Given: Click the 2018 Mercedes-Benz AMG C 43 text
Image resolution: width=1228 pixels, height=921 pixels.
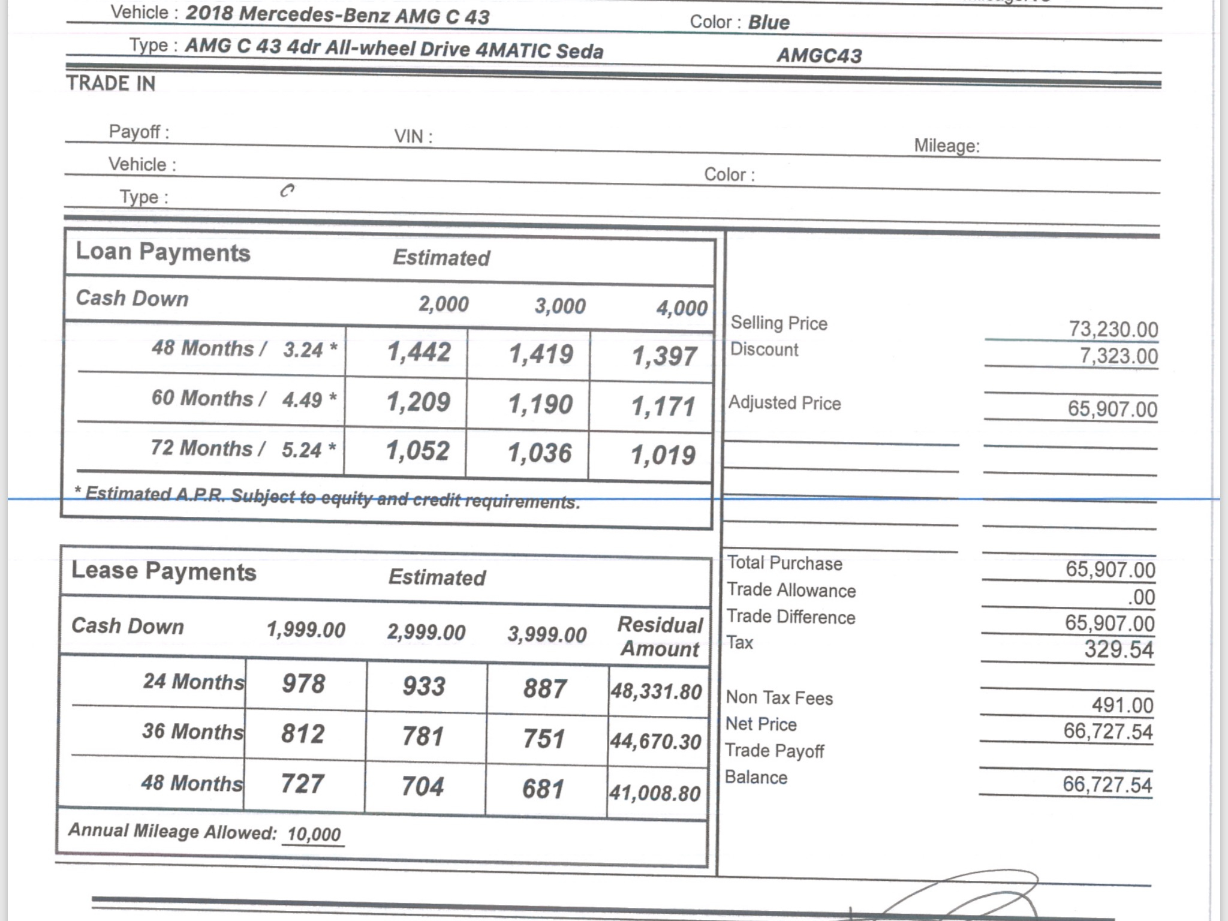Looking at the screenshot, I should 337,15.
